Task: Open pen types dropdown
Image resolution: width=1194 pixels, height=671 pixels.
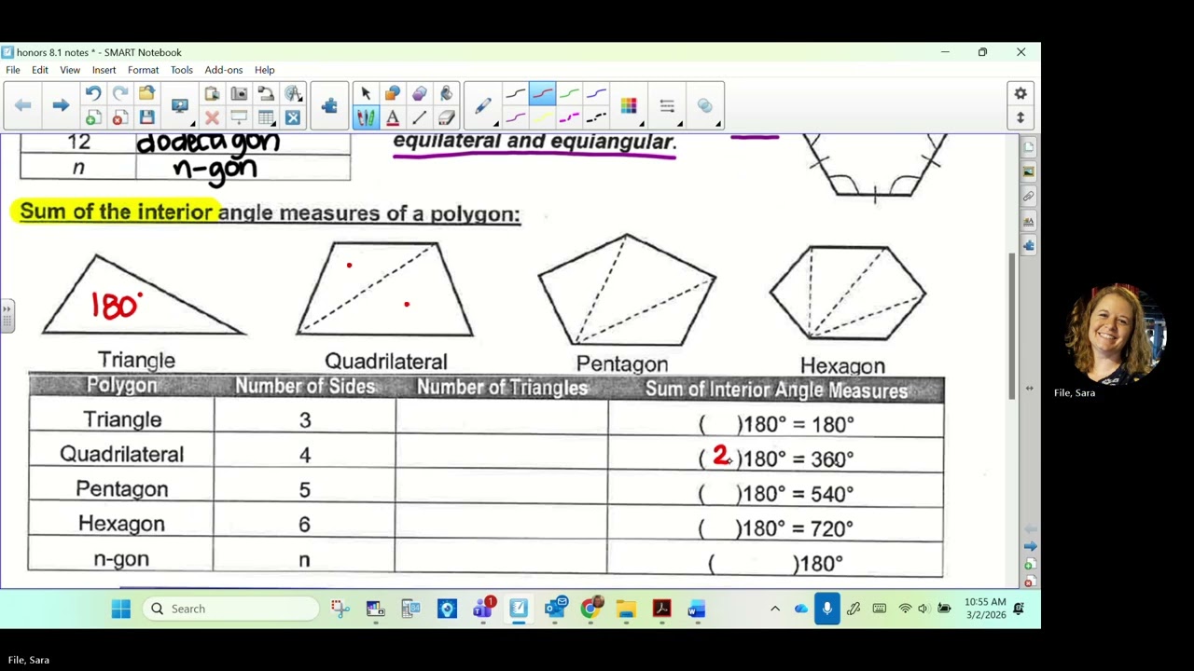Action: (483, 106)
